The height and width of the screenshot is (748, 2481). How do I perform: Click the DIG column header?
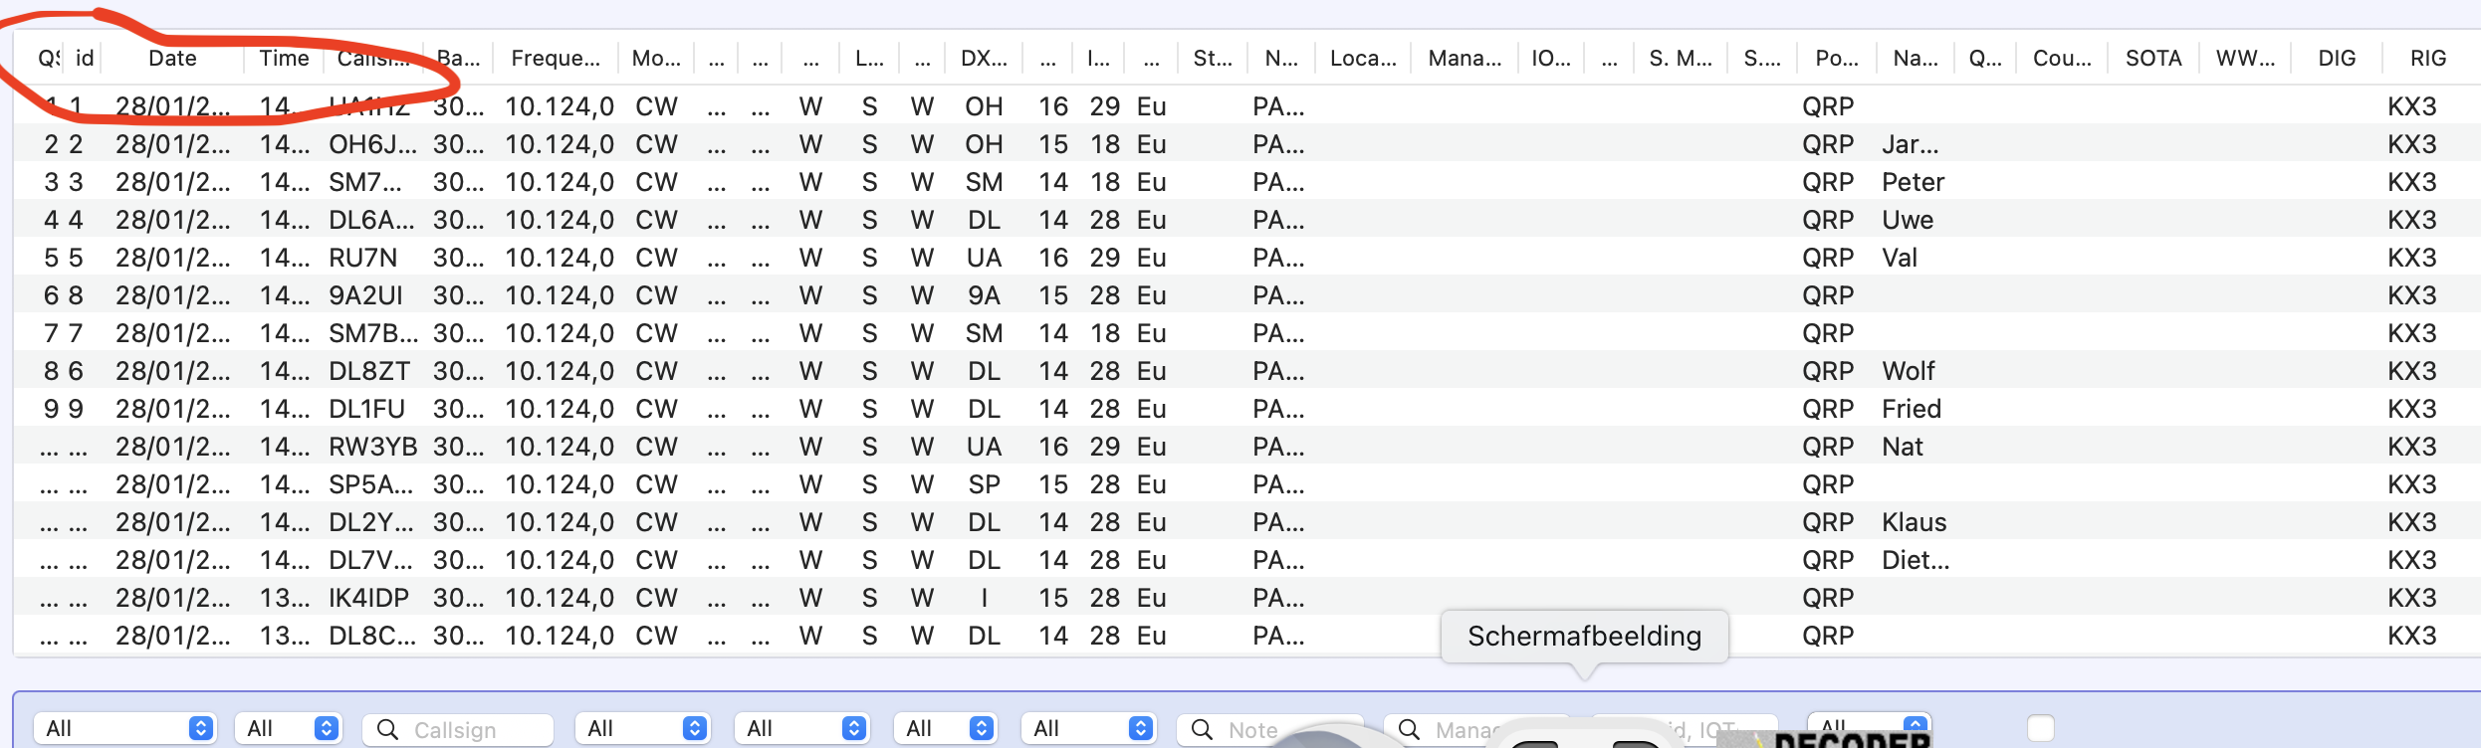pos(2336,59)
